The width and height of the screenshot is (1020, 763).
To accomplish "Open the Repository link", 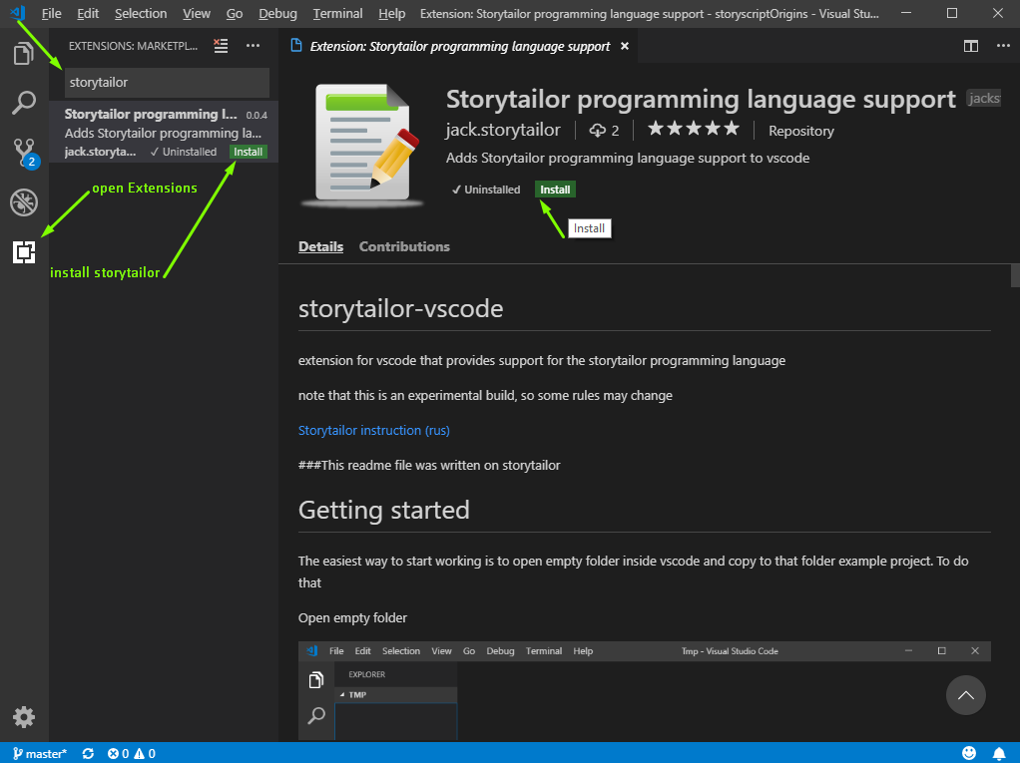I will point(800,131).
